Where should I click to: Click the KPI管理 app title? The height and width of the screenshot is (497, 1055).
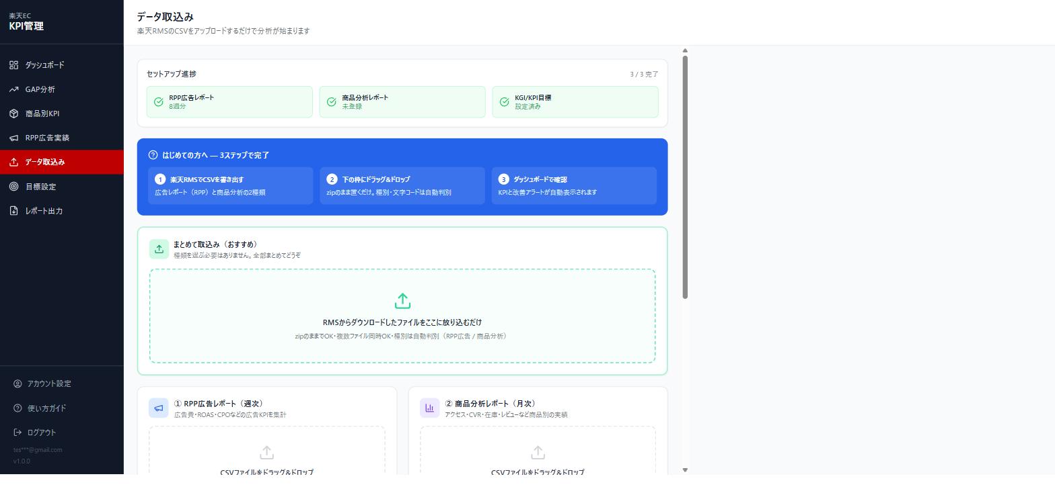[26, 26]
